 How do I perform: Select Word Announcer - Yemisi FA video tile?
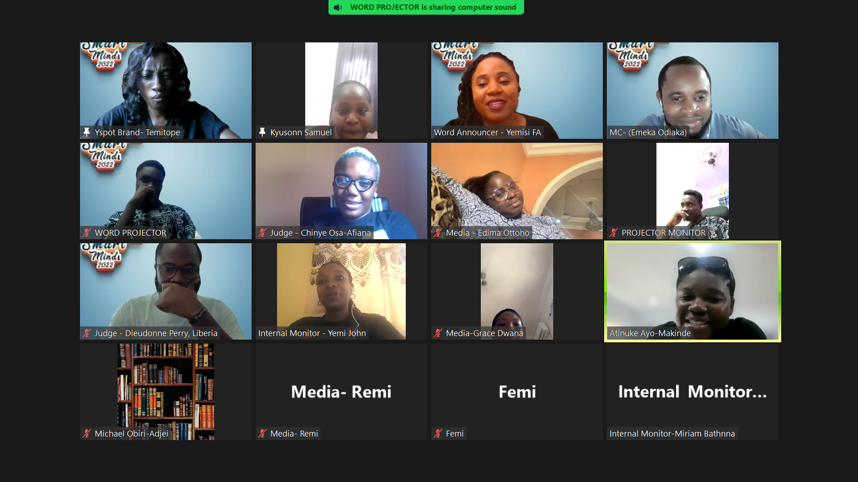click(x=517, y=91)
